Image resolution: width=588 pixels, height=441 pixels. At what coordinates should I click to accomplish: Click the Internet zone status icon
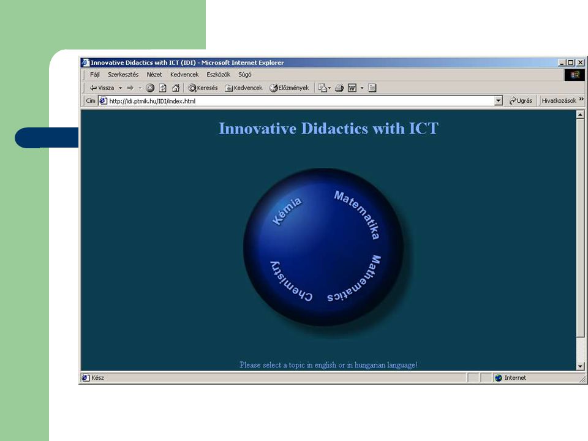pyautogui.click(x=499, y=378)
